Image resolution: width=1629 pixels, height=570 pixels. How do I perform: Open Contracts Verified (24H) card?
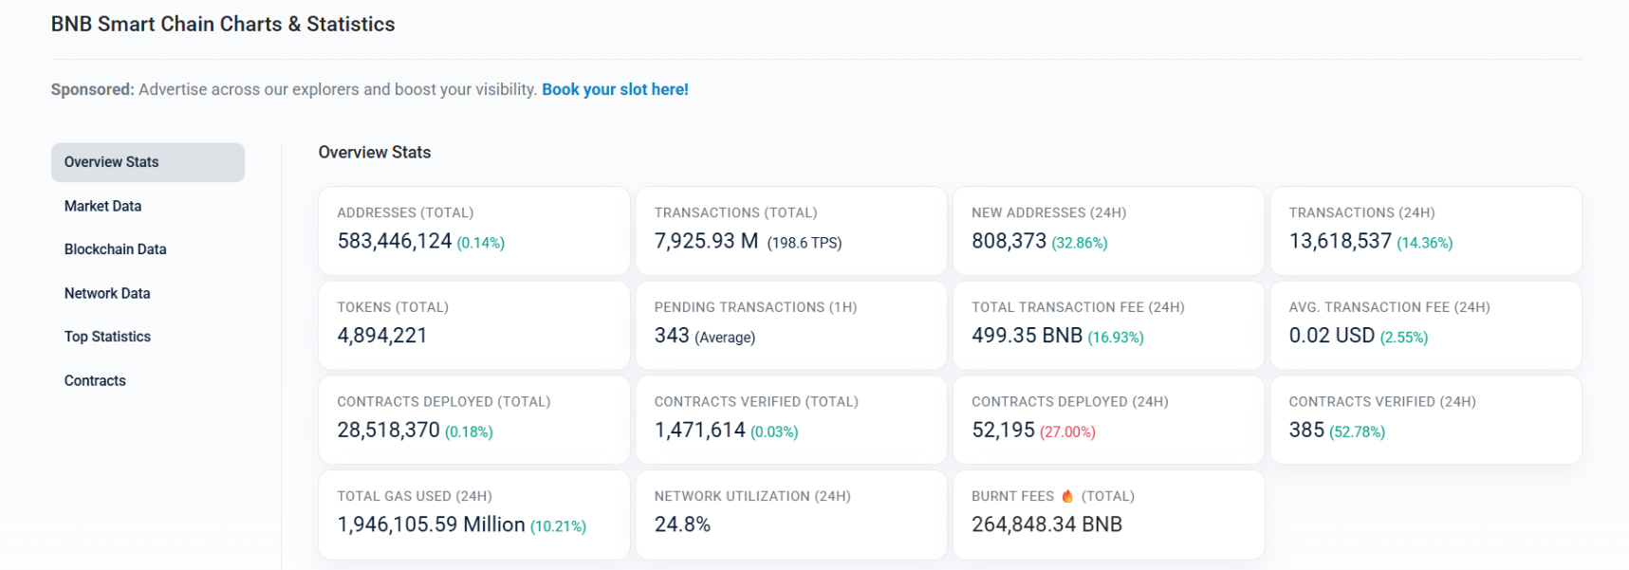[1426, 420]
